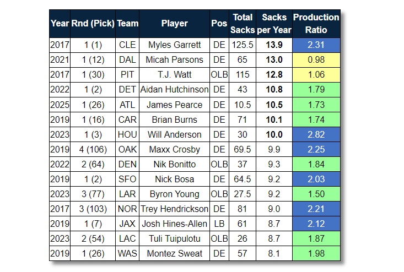Screen dimensions: 404x272
Task: Select the Micah Parsons name cell
Action: click(175, 59)
